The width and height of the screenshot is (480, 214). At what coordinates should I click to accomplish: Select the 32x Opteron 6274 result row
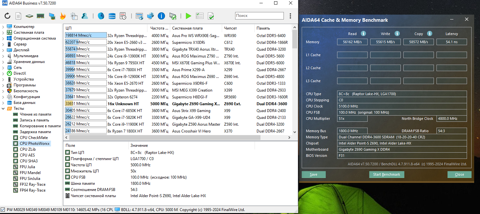(178, 97)
